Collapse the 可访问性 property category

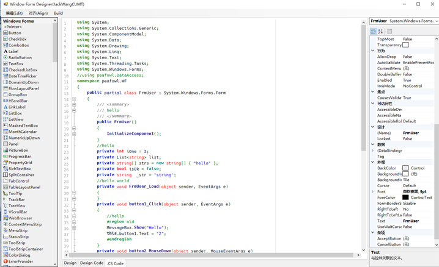[x=372, y=104]
